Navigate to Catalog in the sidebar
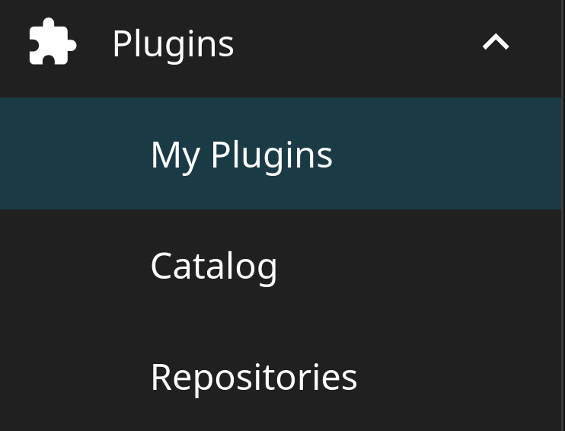The image size is (565, 431). pos(214,266)
